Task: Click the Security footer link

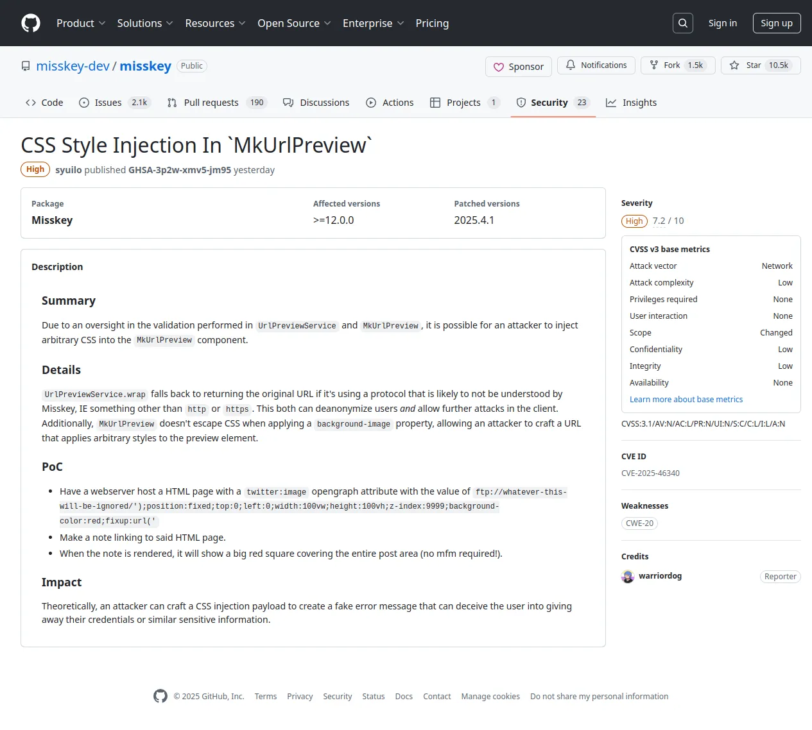Action: pos(338,696)
